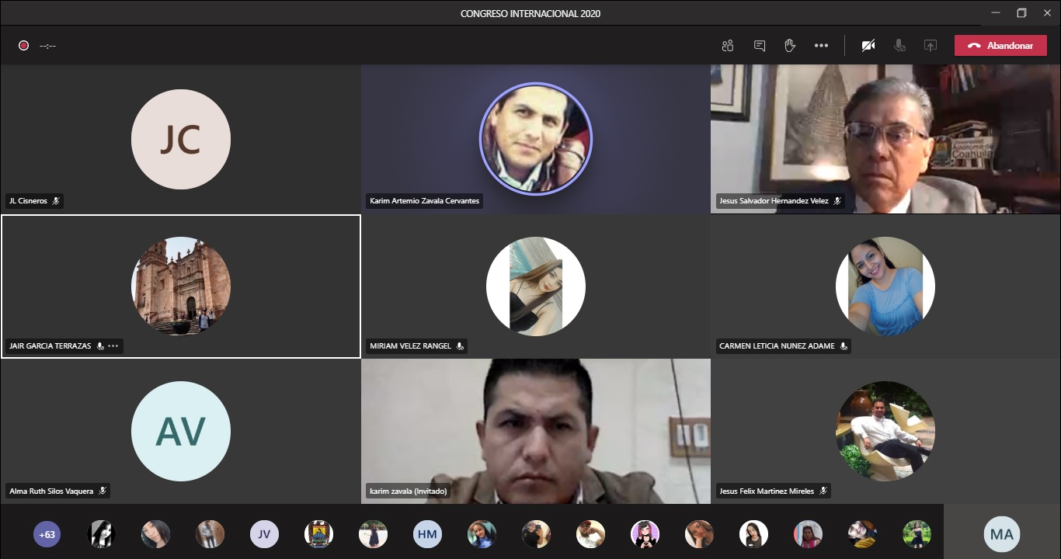Open the meeting chat conversation

coord(760,46)
